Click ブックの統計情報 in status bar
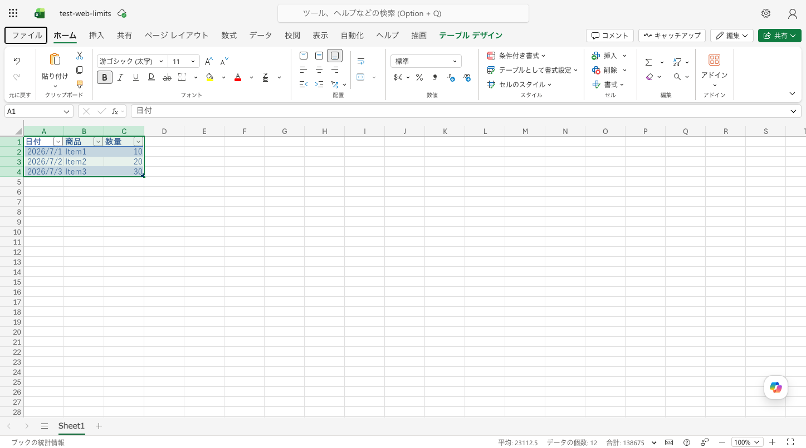Viewport: 806px width, 448px height. pos(38,442)
